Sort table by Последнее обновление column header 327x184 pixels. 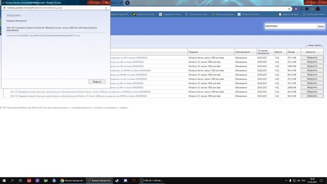pos(263,52)
